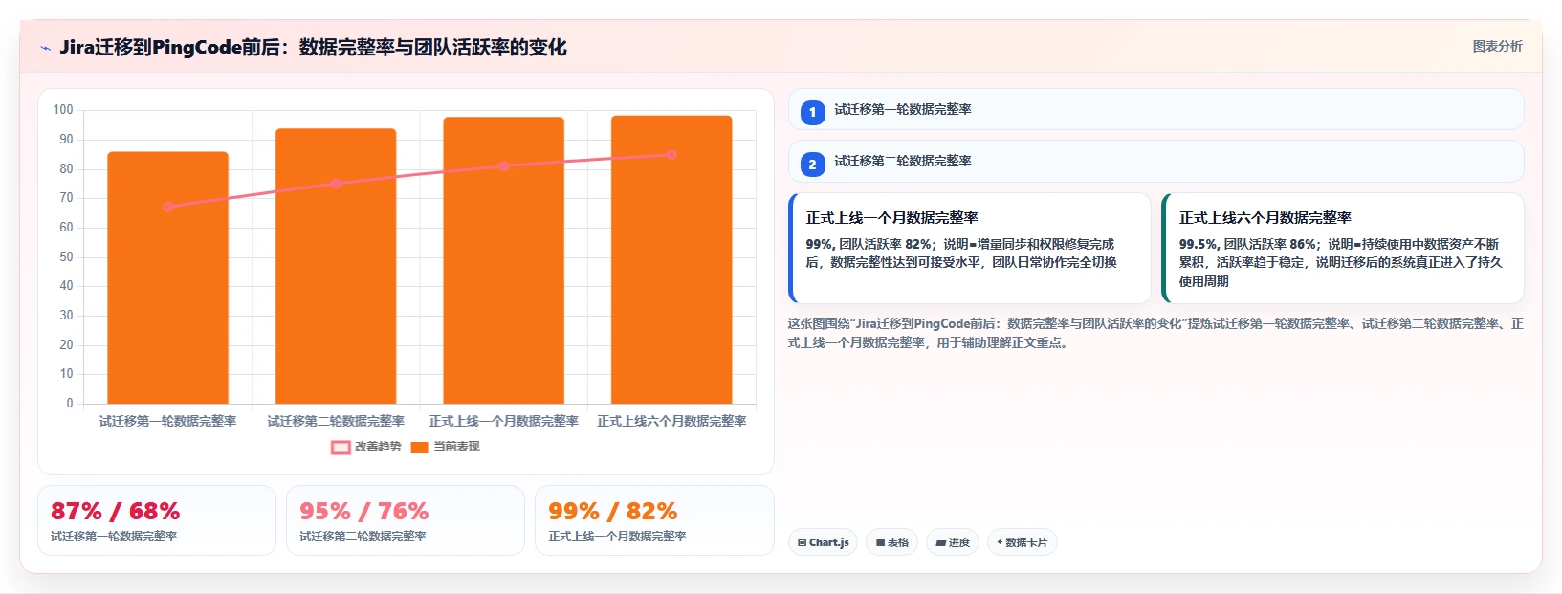This screenshot has height=594, width=1562.
Task: Click the y-axis value 100
Action: [x=63, y=110]
